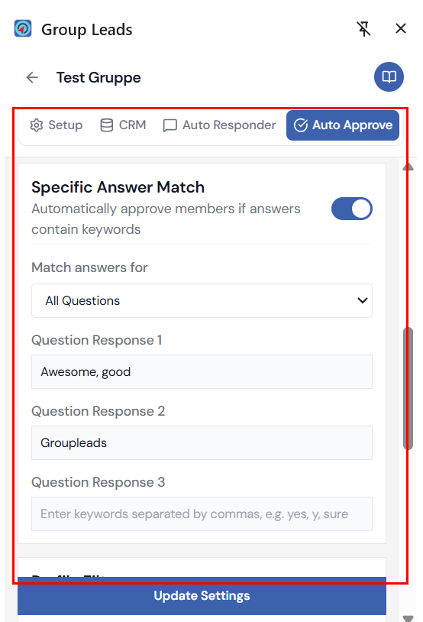Disable the Specific Answer Match toggle
The width and height of the screenshot is (423, 622).
coord(352,209)
